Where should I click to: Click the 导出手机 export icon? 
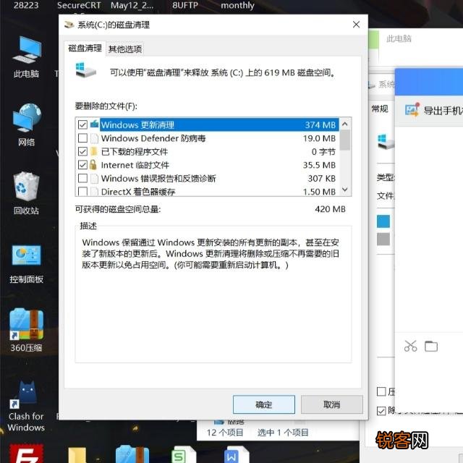click(x=412, y=110)
